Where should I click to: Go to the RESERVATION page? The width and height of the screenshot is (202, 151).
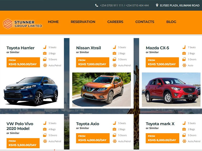click(83, 22)
